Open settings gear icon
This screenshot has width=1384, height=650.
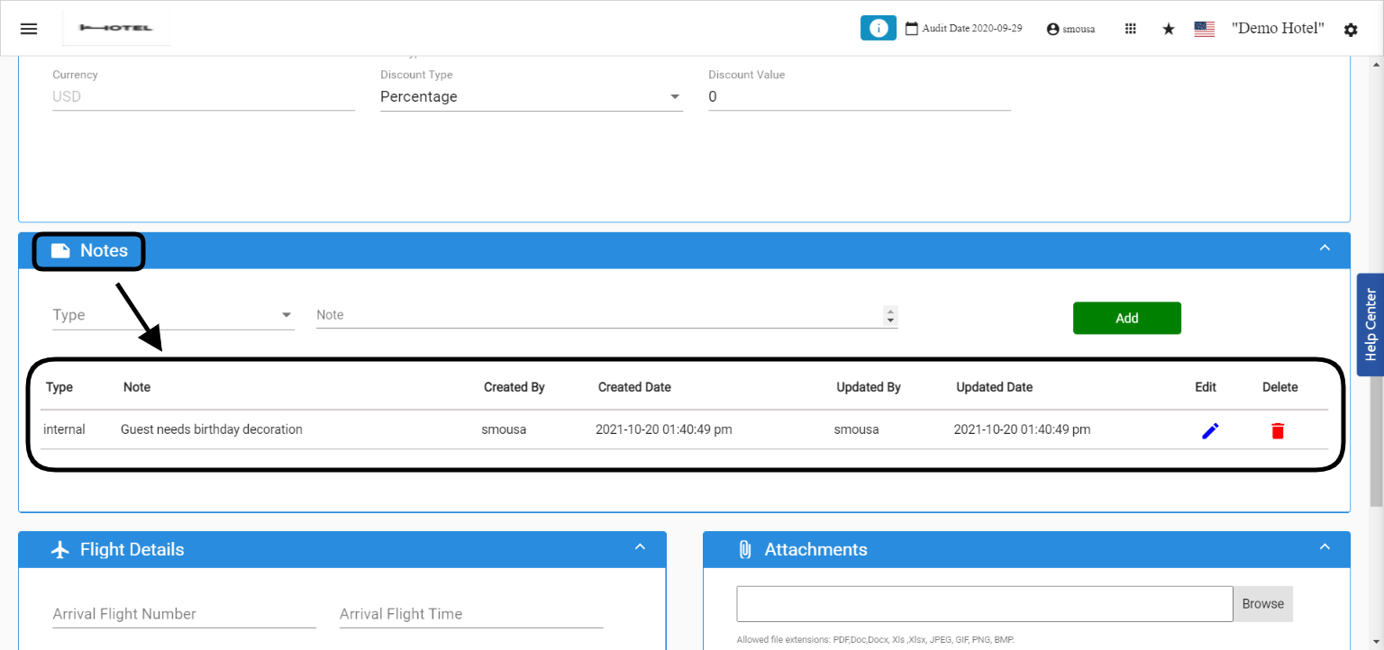point(1351,30)
